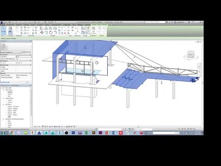Click the Offset tool icon
The height and width of the screenshot is (166, 221).
46,28
